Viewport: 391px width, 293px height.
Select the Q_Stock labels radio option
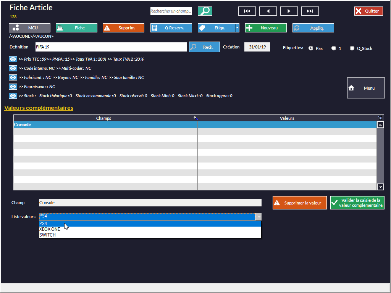point(352,48)
